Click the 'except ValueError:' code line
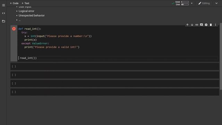Viewport: 222px width, 125px height. [x=35, y=43]
